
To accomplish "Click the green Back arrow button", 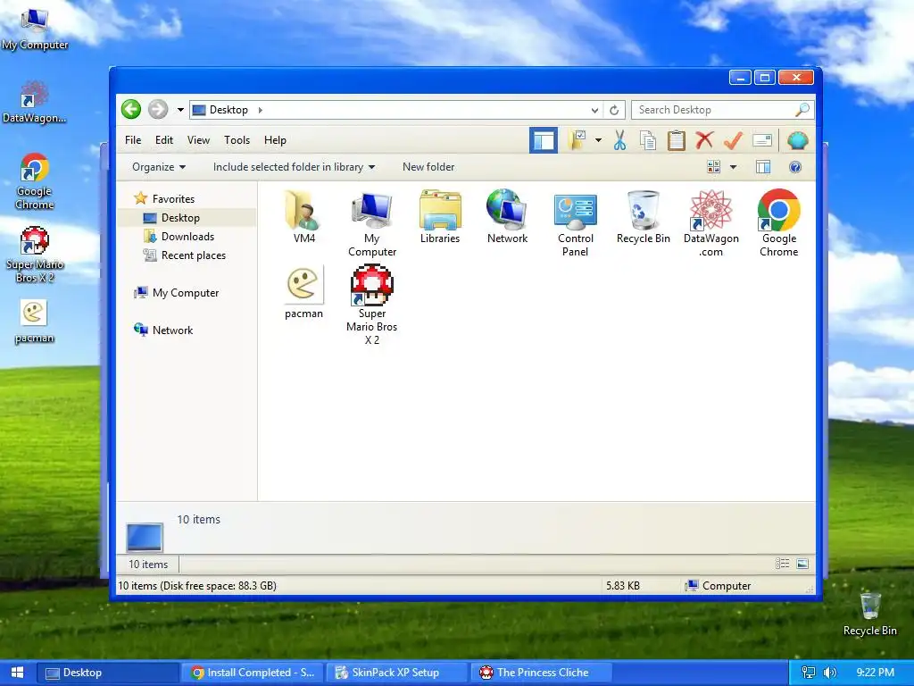I will (131, 109).
